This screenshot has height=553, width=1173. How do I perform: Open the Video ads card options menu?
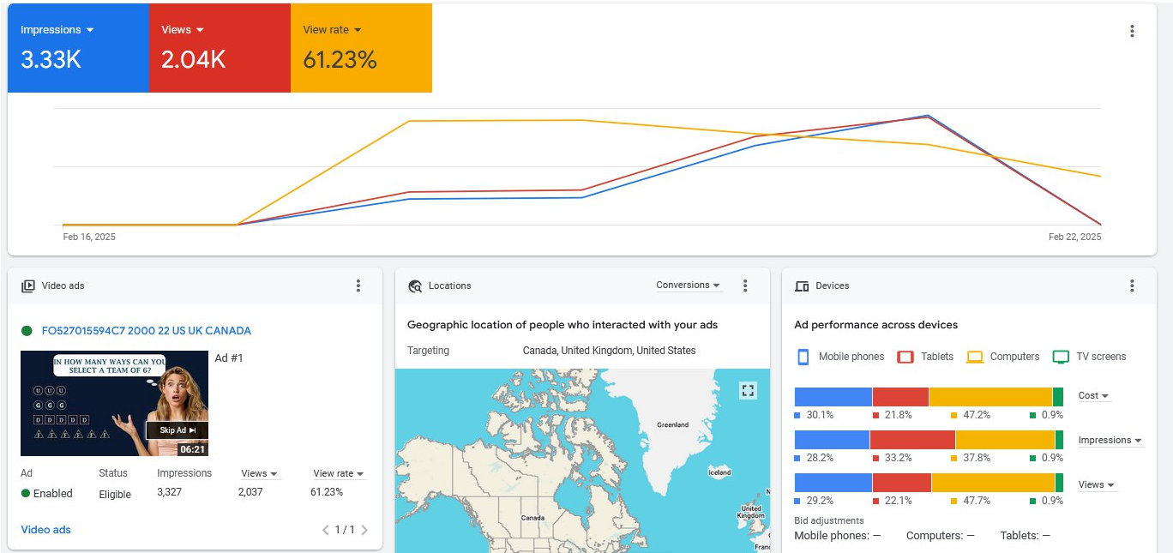pos(358,286)
